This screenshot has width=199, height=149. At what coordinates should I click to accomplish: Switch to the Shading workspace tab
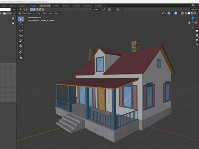tap(56, 6)
